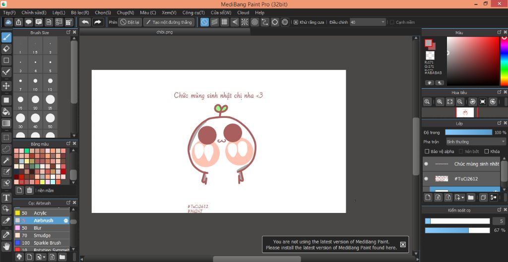Screen dimensions: 508x262
Task: Select the Eraser tool
Action: (6, 49)
